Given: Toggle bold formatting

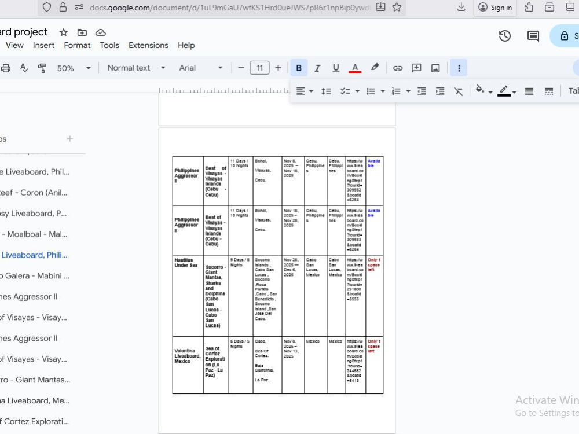Looking at the screenshot, I should [x=299, y=68].
